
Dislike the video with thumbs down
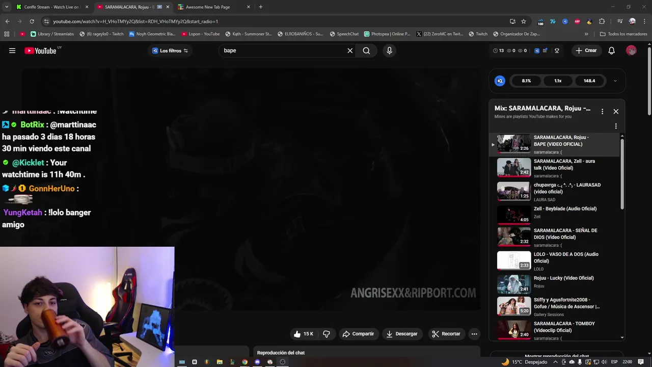tap(327, 334)
